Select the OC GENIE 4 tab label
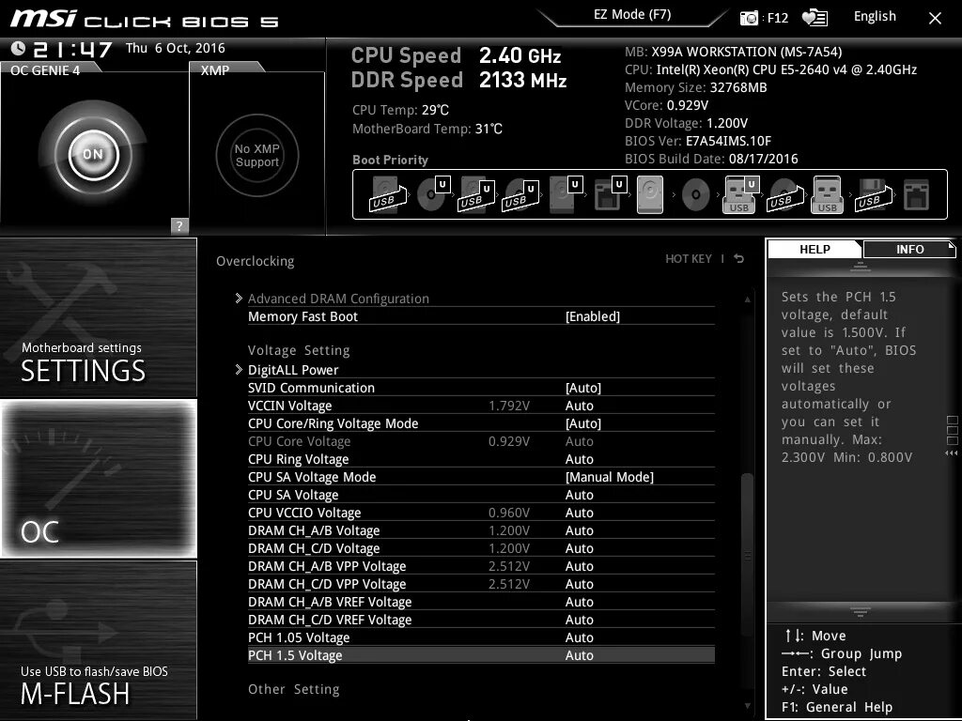The width and height of the screenshot is (962, 721). pyautogui.click(x=45, y=70)
